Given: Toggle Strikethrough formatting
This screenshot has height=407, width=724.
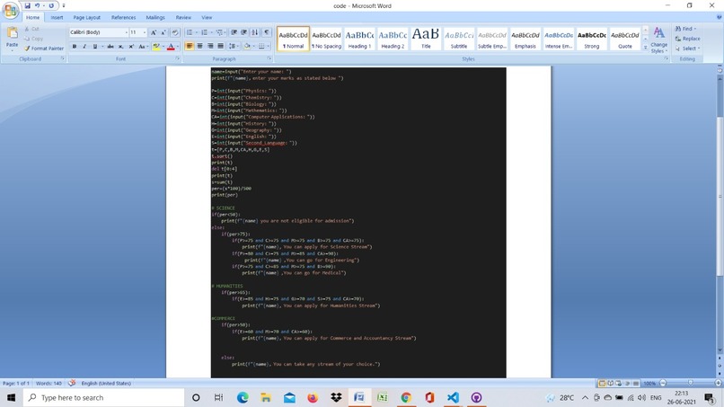Looking at the screenshot, I should tap(110, 46).
